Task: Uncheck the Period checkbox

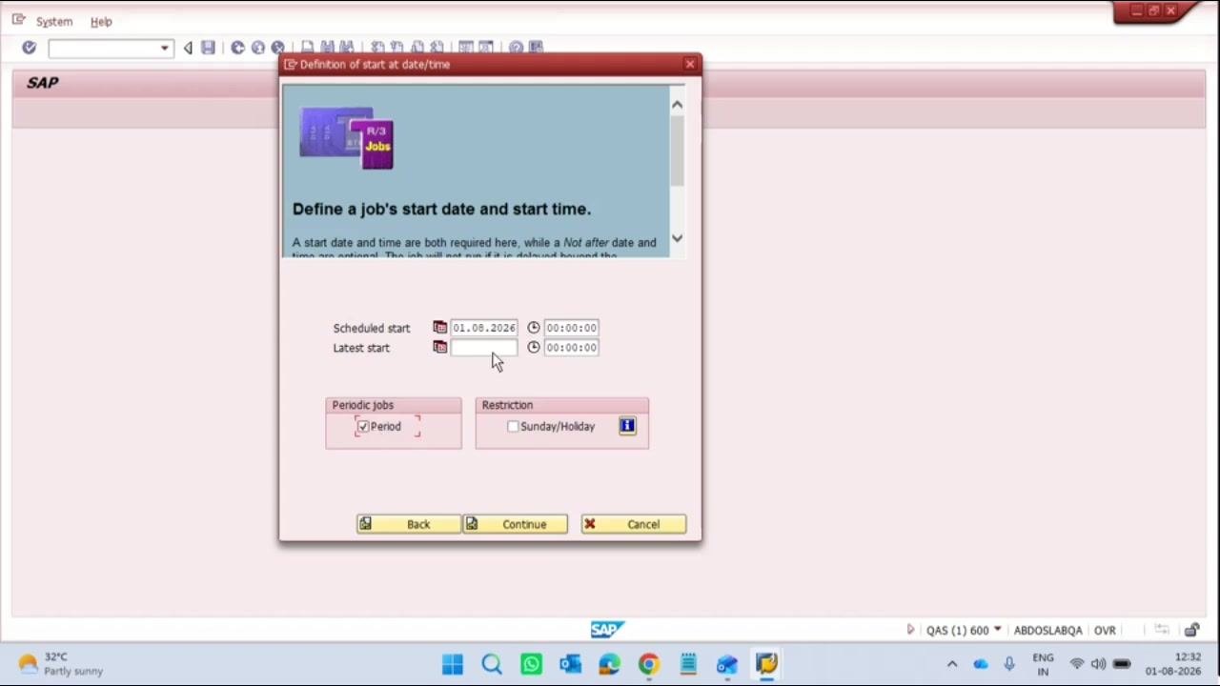Action: [363, 427]
